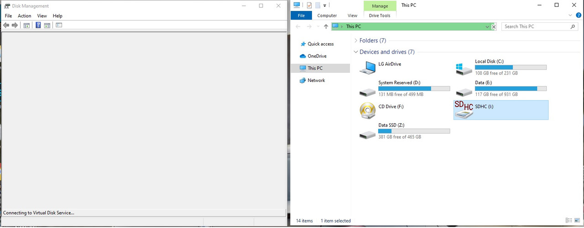The width and height of the screenshot is (584, 228).
Task: Click 'Connecting to Virtual Disk Service...' status text
Action: click(39, 213)
